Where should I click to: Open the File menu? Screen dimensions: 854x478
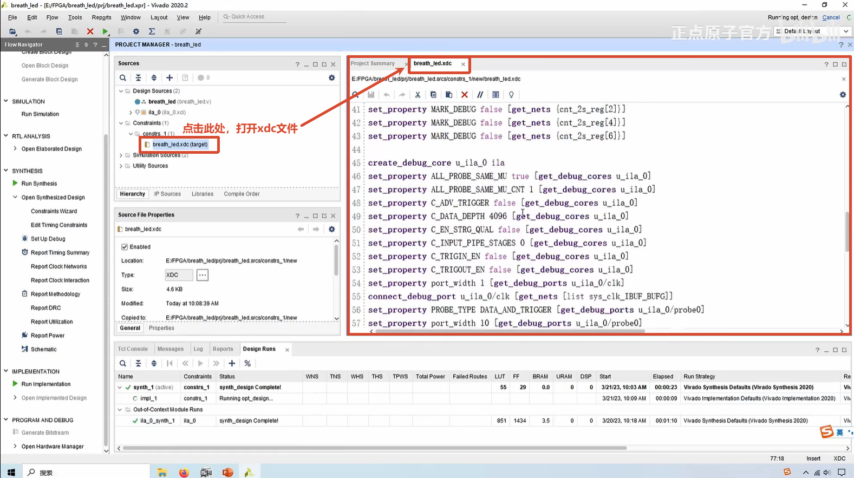coord(12,17)
